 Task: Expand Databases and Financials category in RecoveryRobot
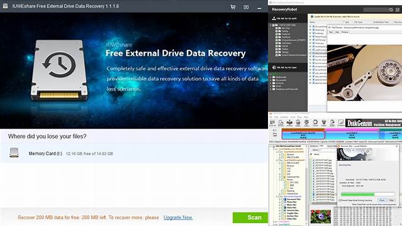271,89
